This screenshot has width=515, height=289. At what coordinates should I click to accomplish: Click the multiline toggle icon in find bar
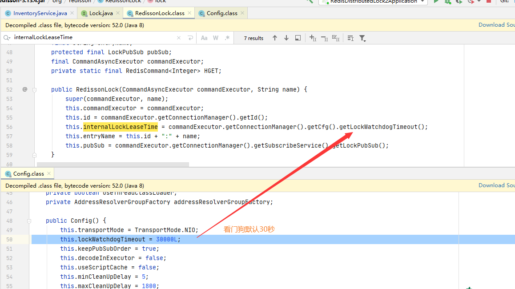tap(350, 38)
